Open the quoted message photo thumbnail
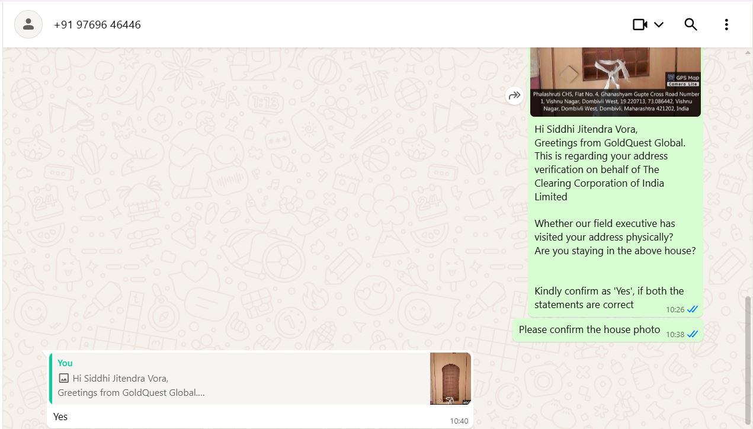Image resolution: width=753 pixels, height=429 pixels. click(x=451, y=379)
